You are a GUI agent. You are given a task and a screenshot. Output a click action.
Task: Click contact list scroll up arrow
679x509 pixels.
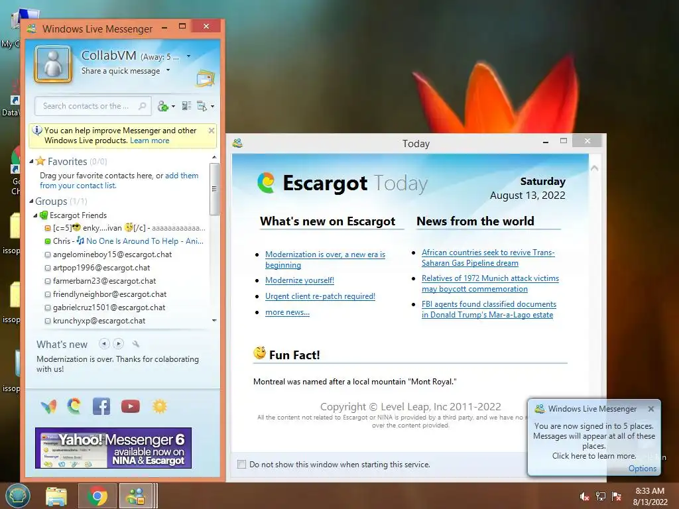(214, 158)
